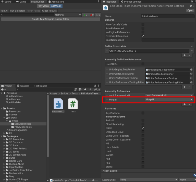This screenshot has height=182, width=196.
Task: Click the Search by Label tag icon
Action: coord(85,90)
